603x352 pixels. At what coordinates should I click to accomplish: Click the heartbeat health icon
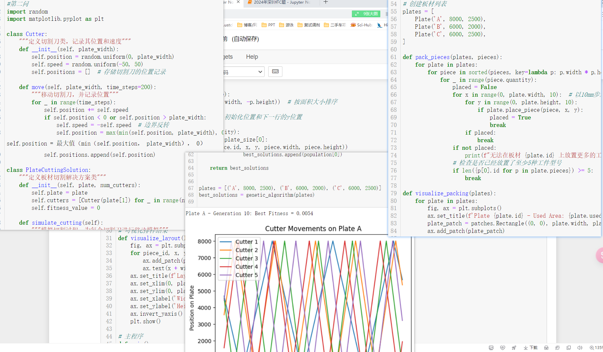pos(502,348)
